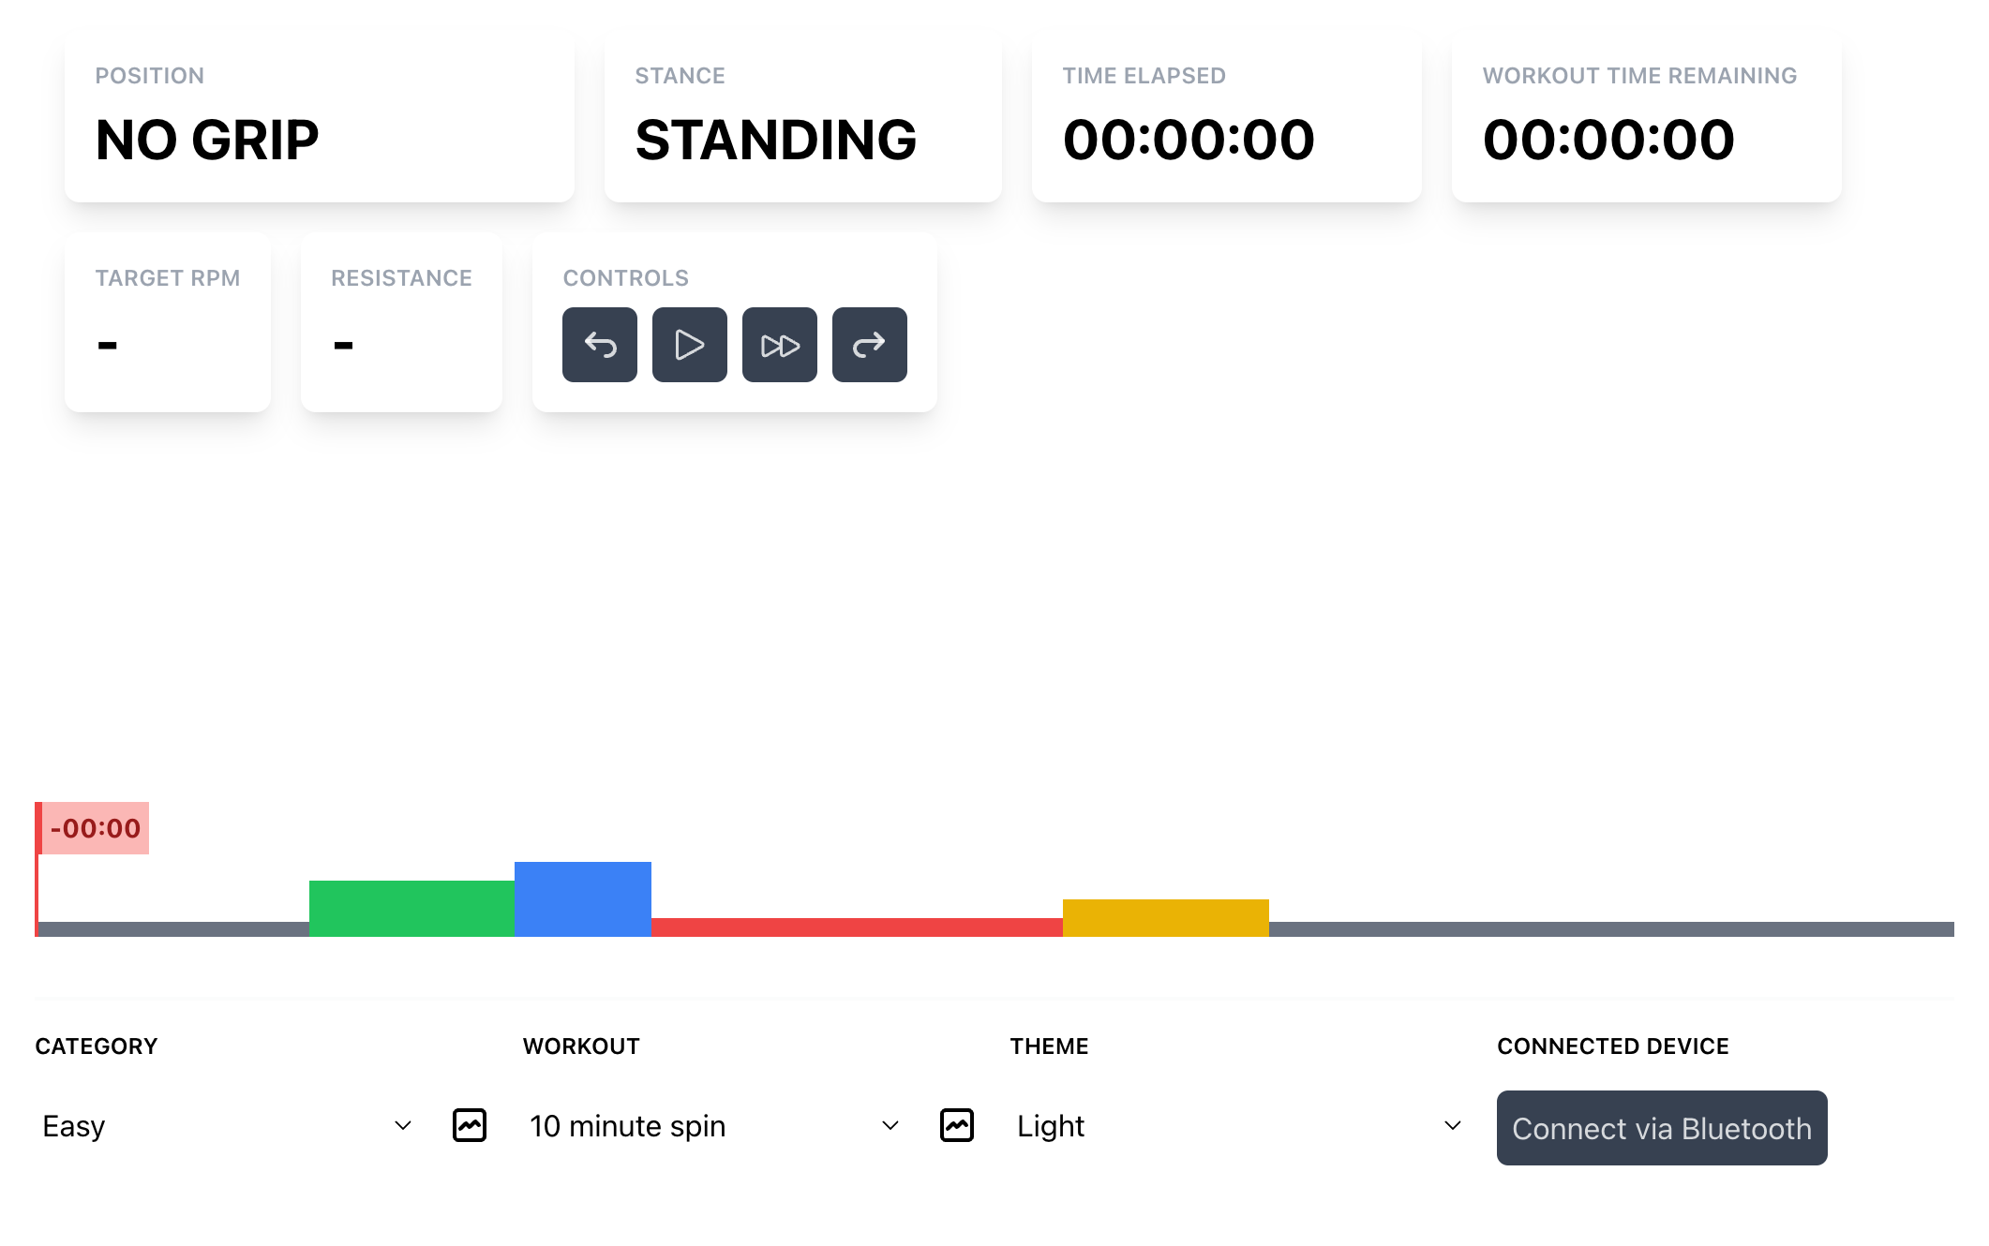Click Connect via Bluetooth button
The width and height of the screenshot is (1989, 1246).
point(1661,1128)
